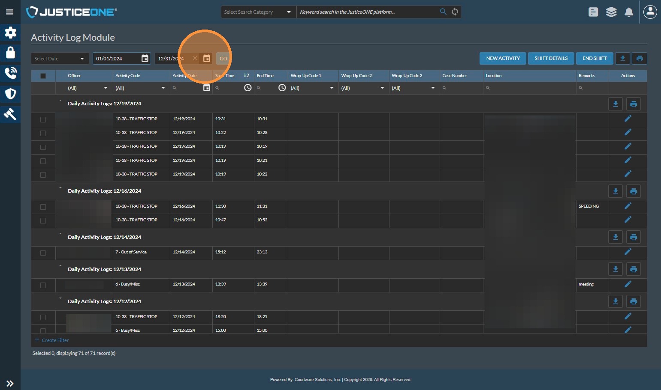Open the Activity Code filter dropdown

click(140, 88)
